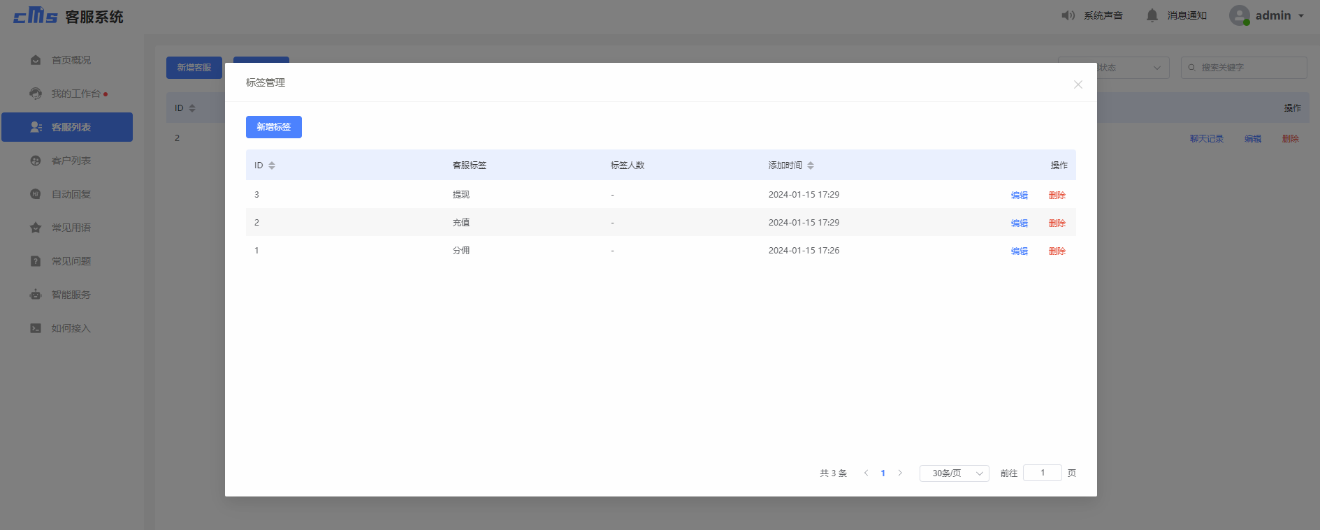
Task: Open 聊天记录 link in background list
Action: point(1207,139)
